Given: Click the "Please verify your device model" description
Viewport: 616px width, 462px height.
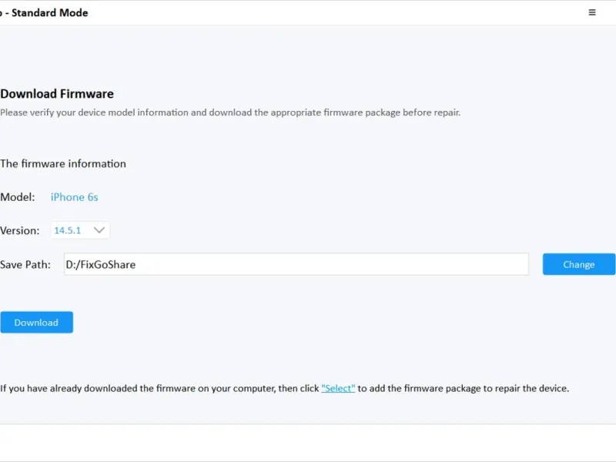Looking at the screenshot, I should 230,112.
